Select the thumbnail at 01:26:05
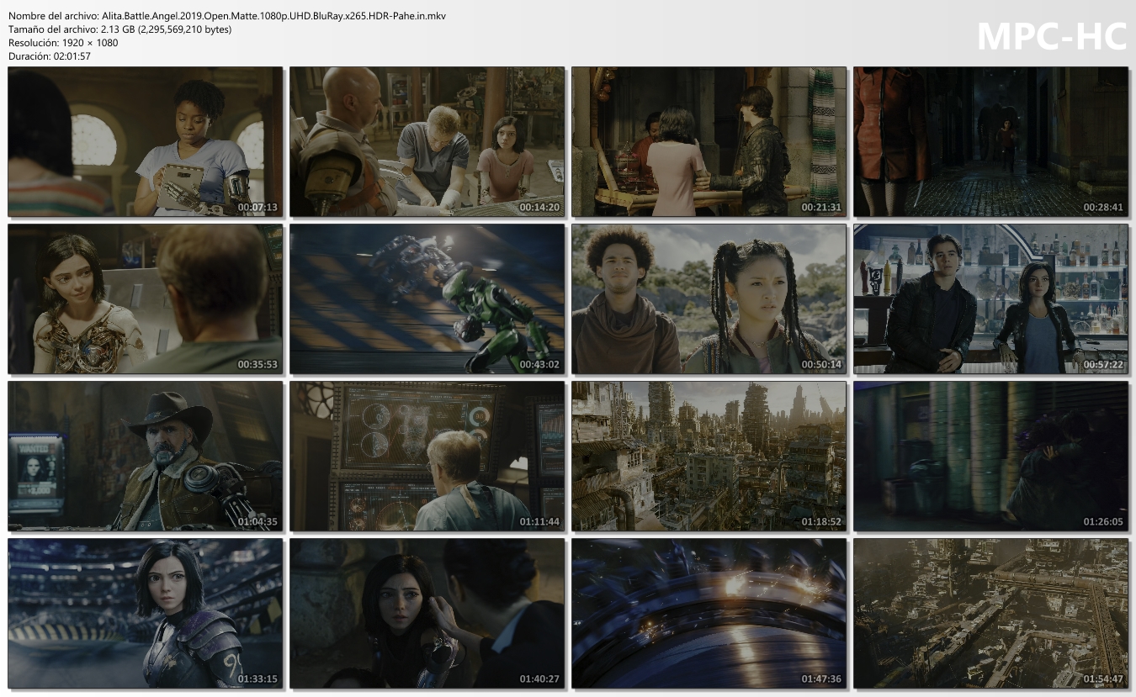The height and width of the screenshot is (697, 1136). tap(991, 456)
